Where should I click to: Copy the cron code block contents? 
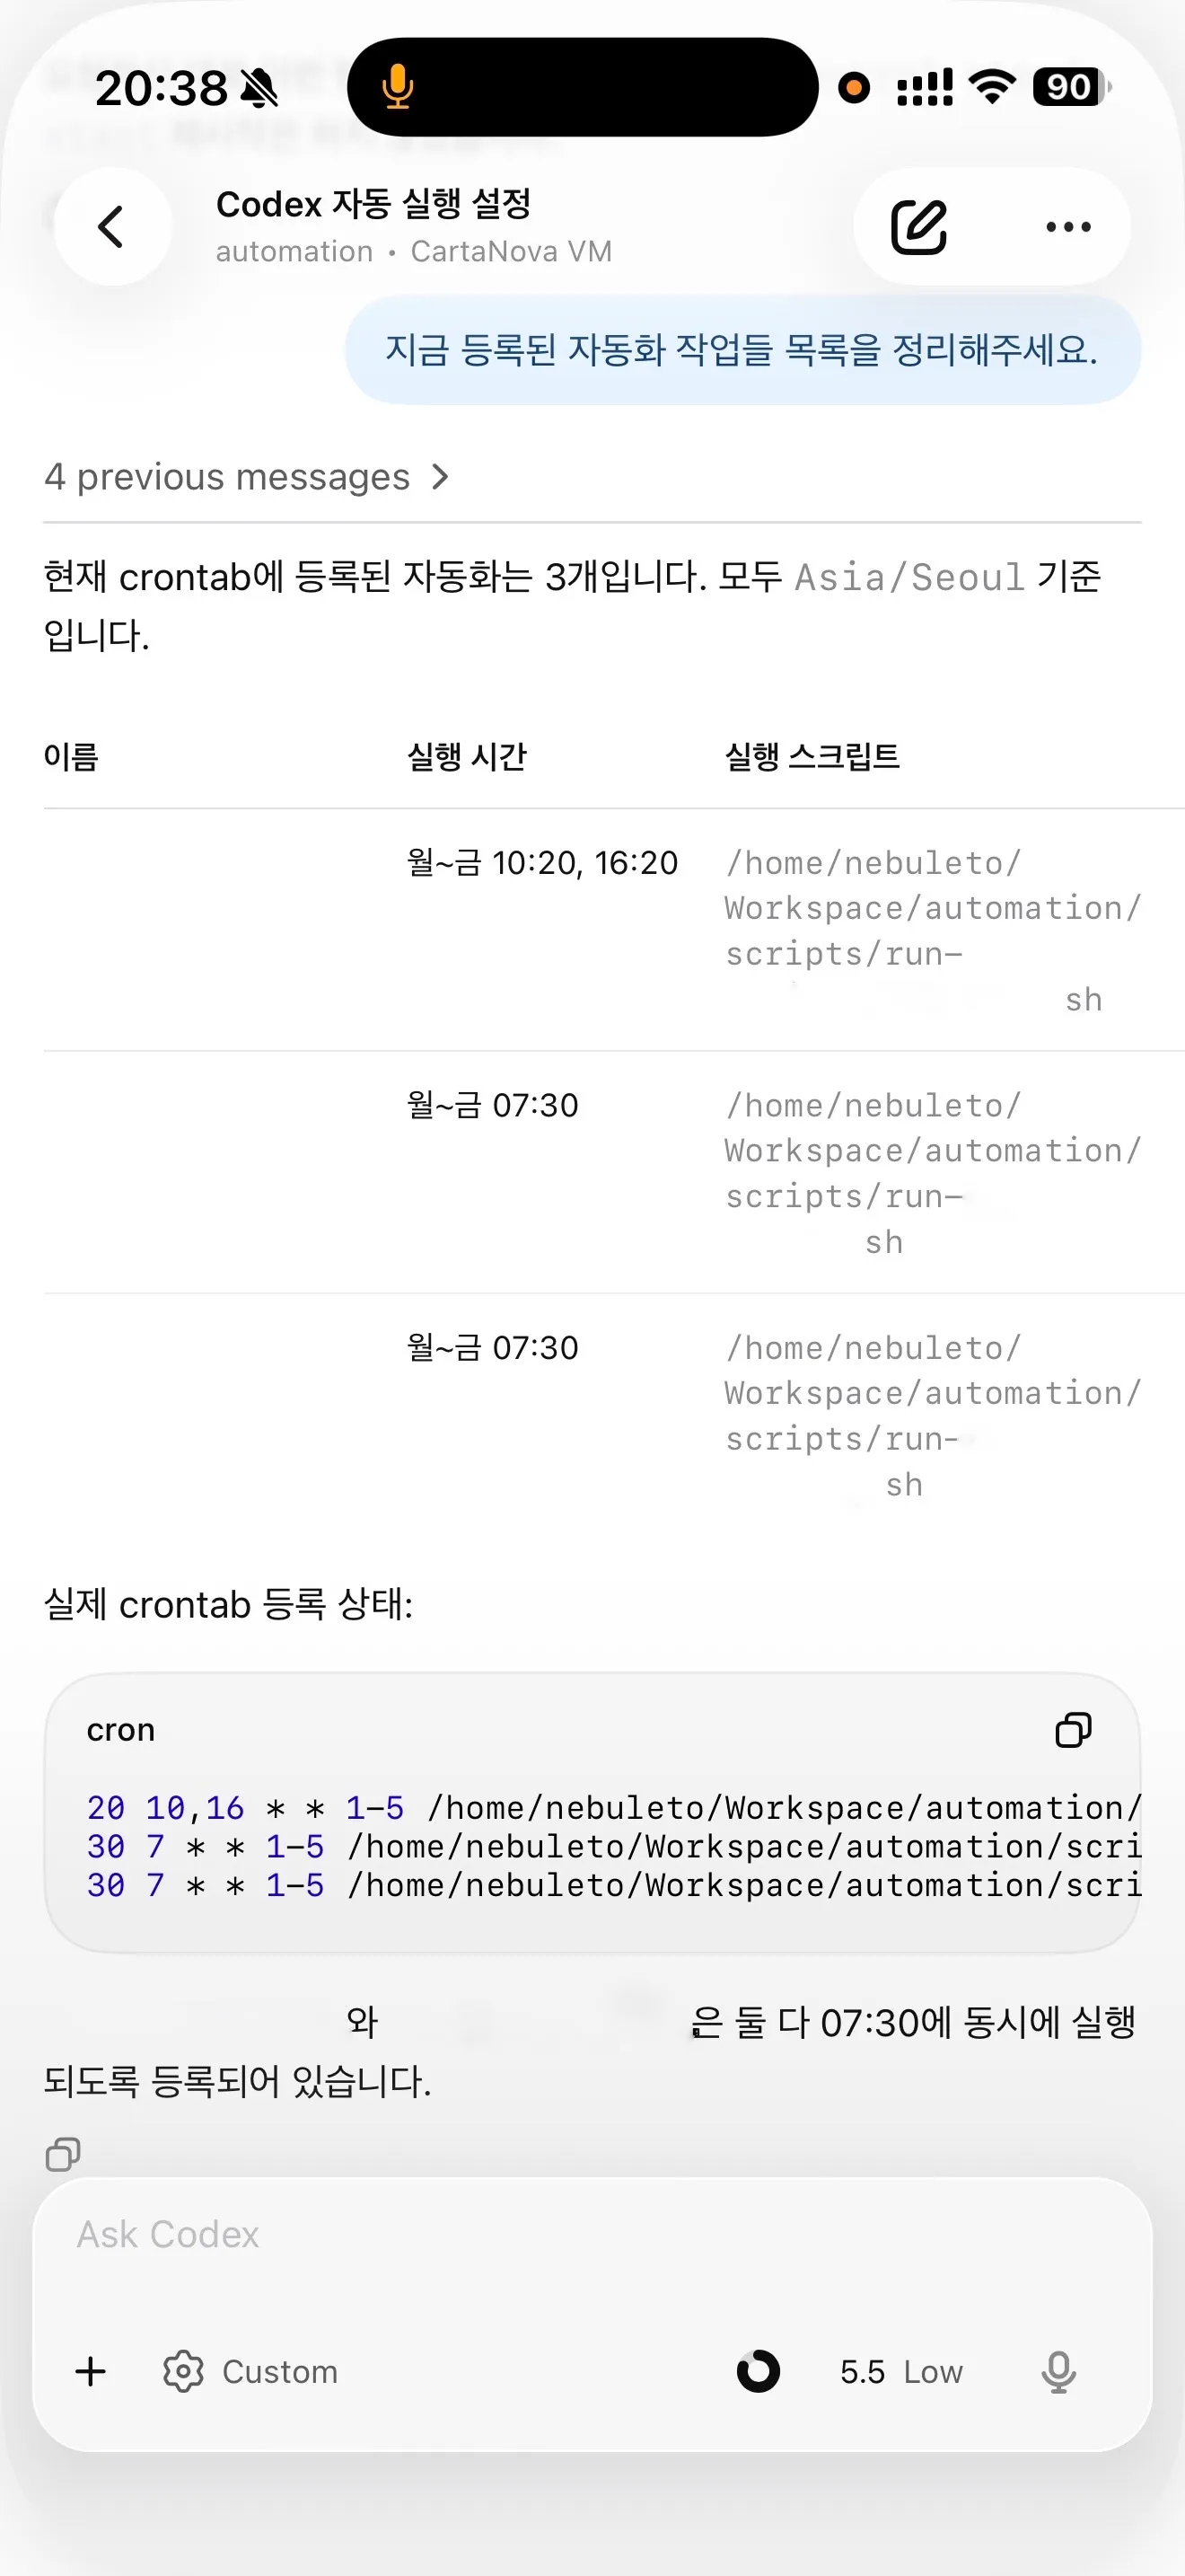tap(1073, 1729)
